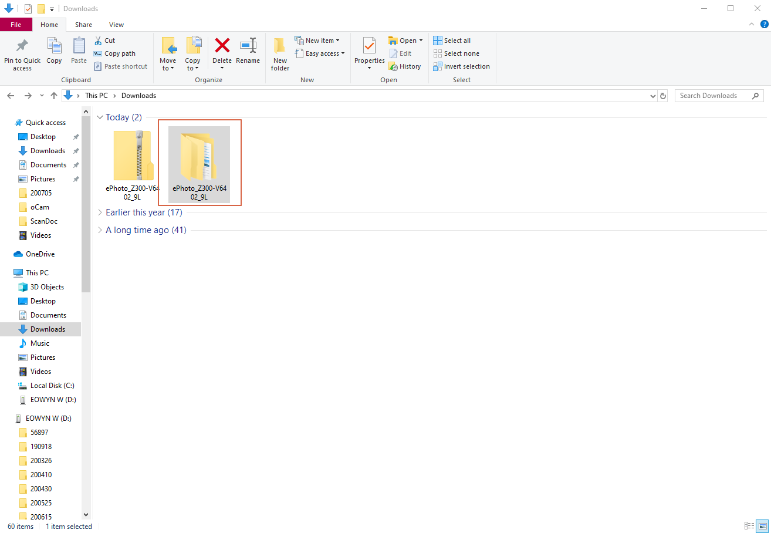This screenshot has width=771, height=533.
Task: Click the Search Downloads box
Action: (x=713, y=96)
